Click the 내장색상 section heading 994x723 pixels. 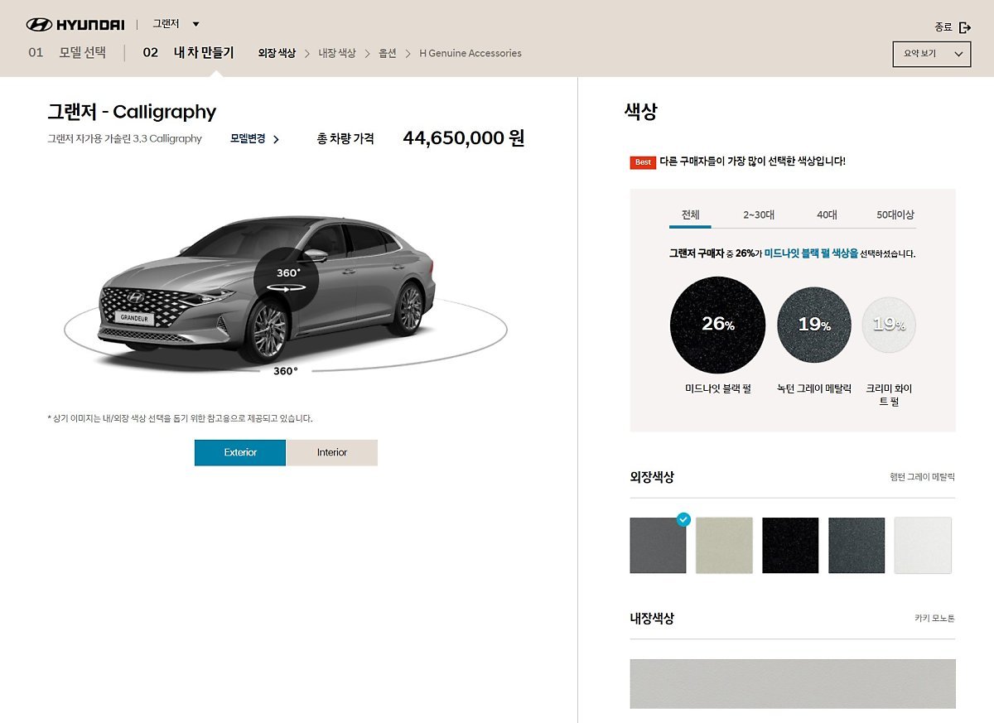point(652,619)
